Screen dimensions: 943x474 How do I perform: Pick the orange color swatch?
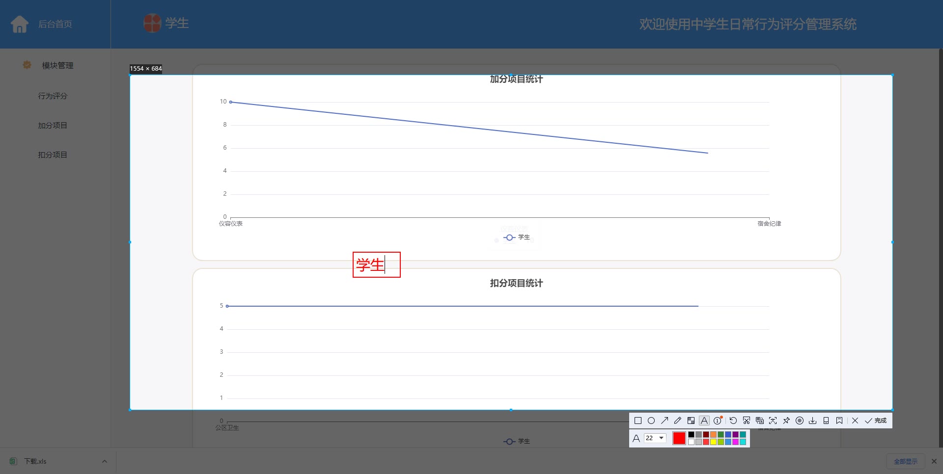point(713,434)
